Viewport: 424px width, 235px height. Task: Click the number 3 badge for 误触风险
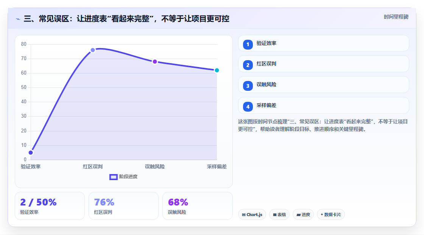tap(248, 86)
